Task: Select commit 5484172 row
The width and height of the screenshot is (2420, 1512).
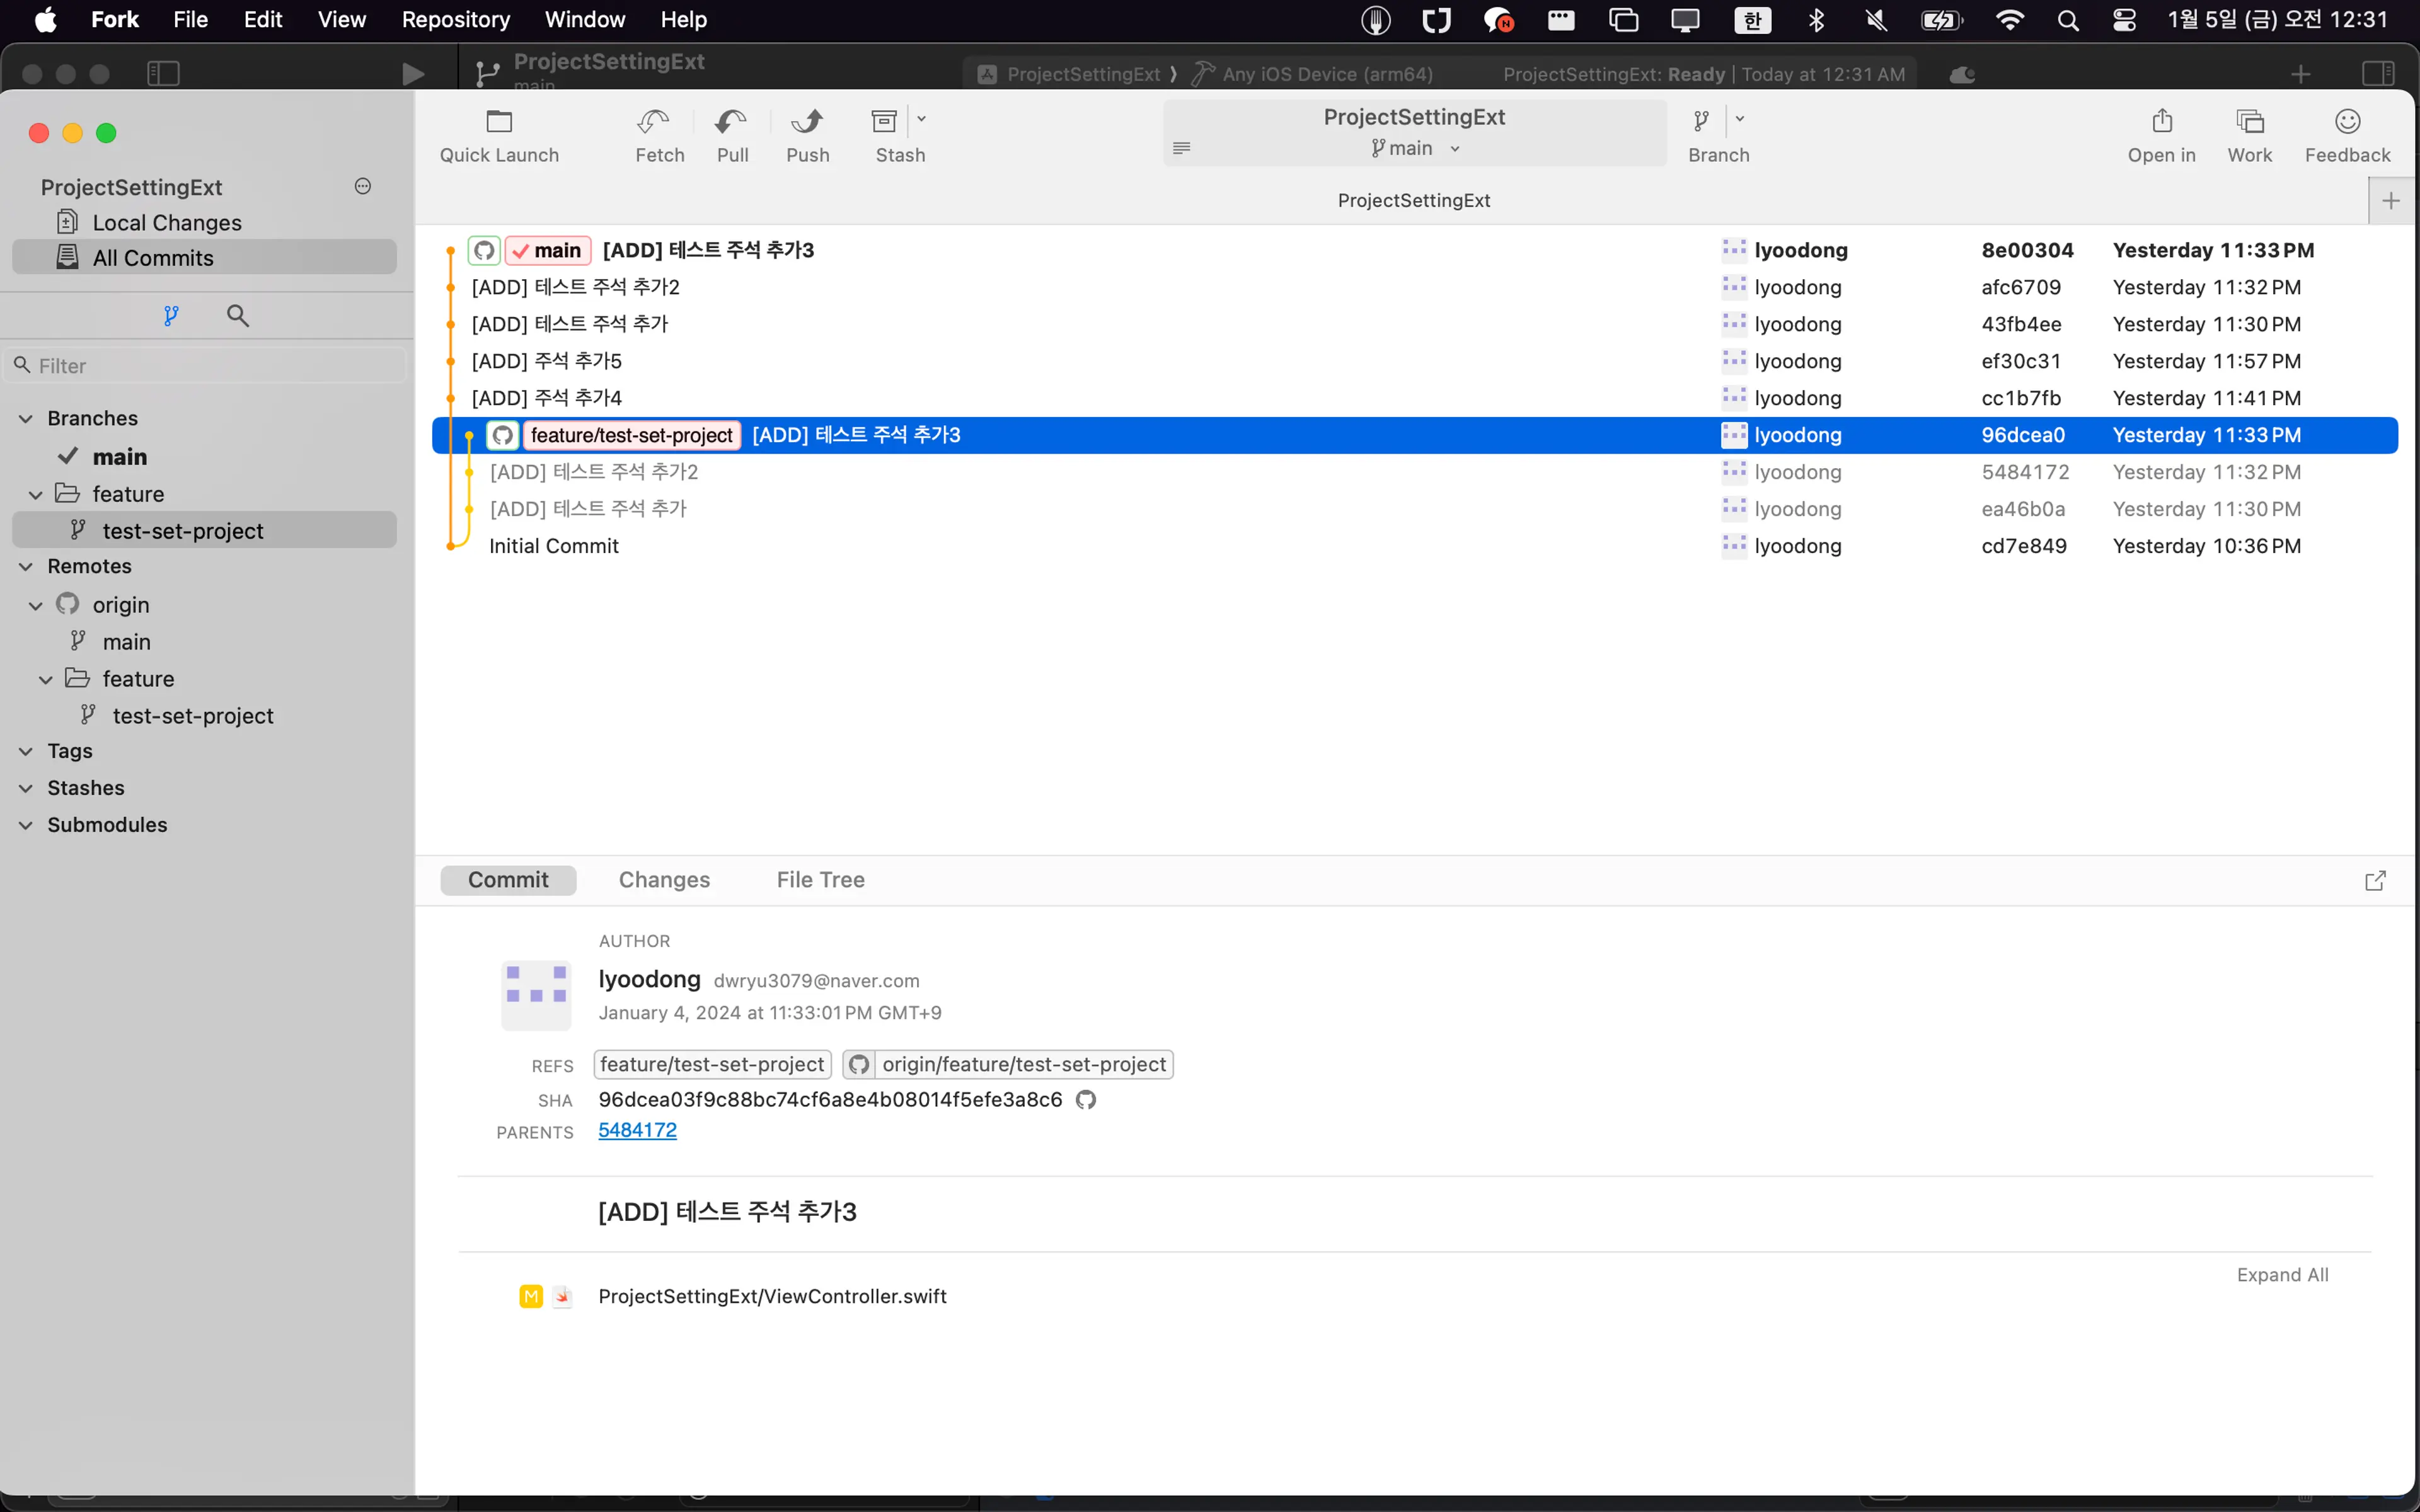Action: coord(1415,472)
